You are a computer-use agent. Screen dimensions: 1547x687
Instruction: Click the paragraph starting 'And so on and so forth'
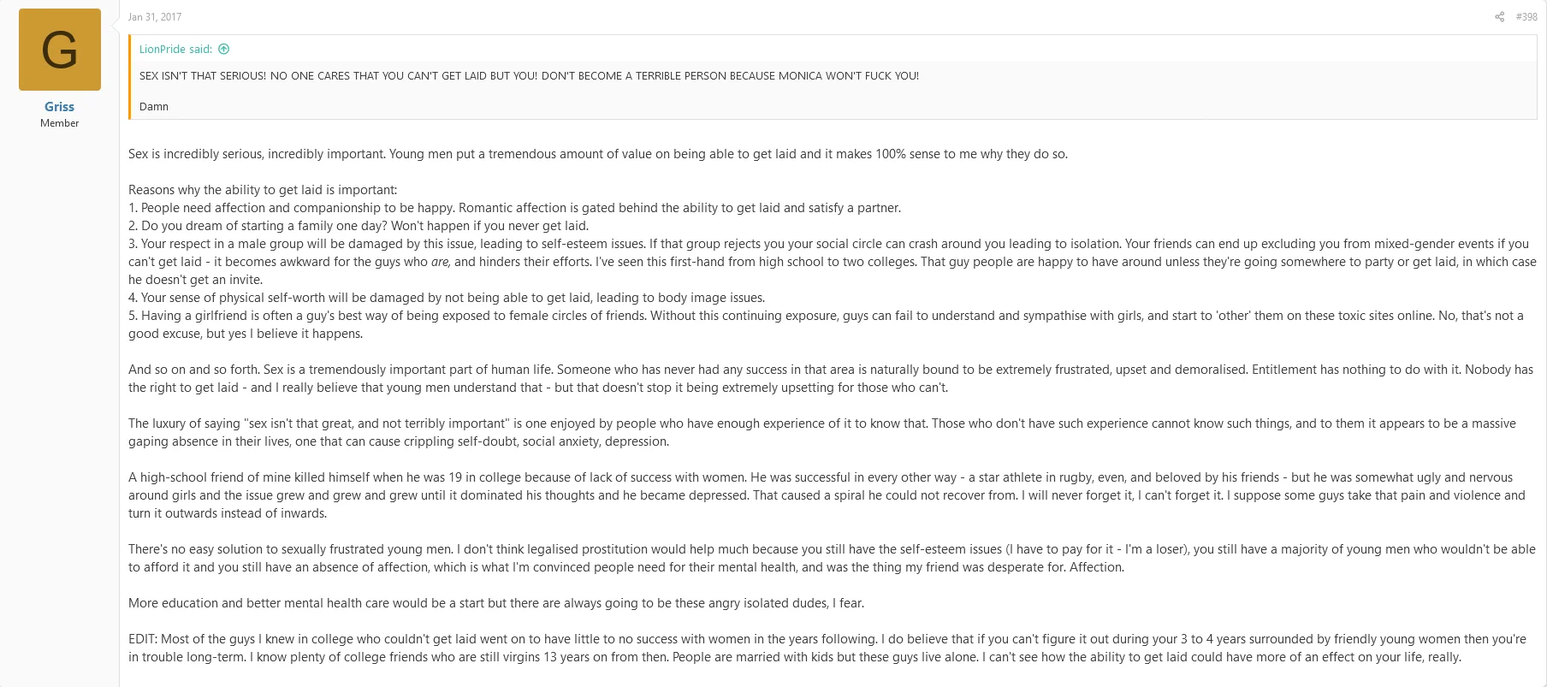point(831,379)
